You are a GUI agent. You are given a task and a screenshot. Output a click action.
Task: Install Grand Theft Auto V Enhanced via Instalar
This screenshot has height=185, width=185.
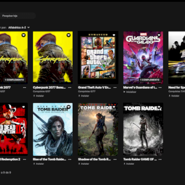(x=84, y=96)
